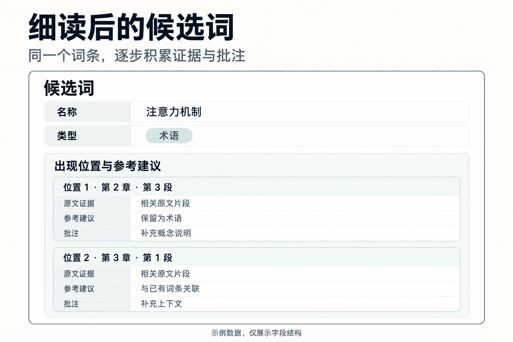Click 与已有词条关联 suggestion text
513x342 pixels.
pyautogui.click(x=170, y=289)
